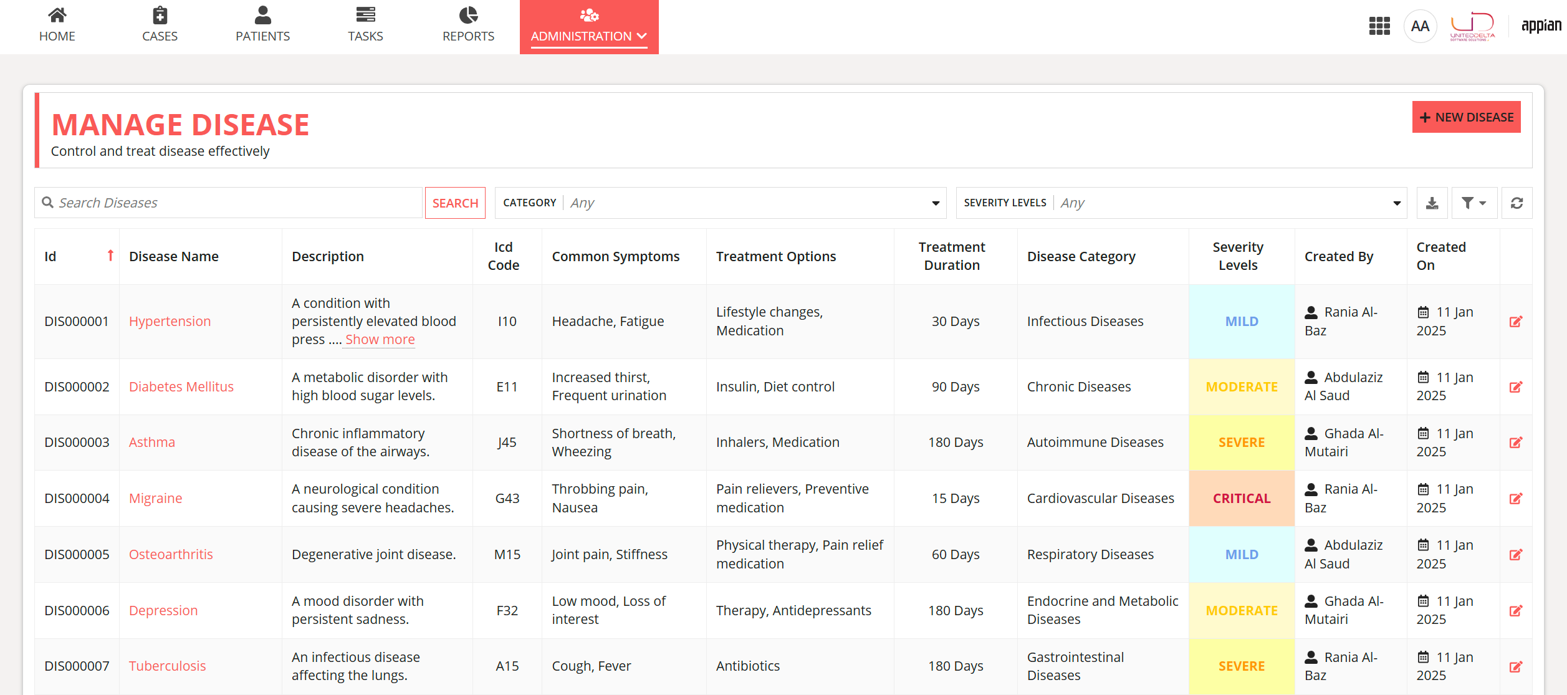Edit the Depression record

(1516, 611)
